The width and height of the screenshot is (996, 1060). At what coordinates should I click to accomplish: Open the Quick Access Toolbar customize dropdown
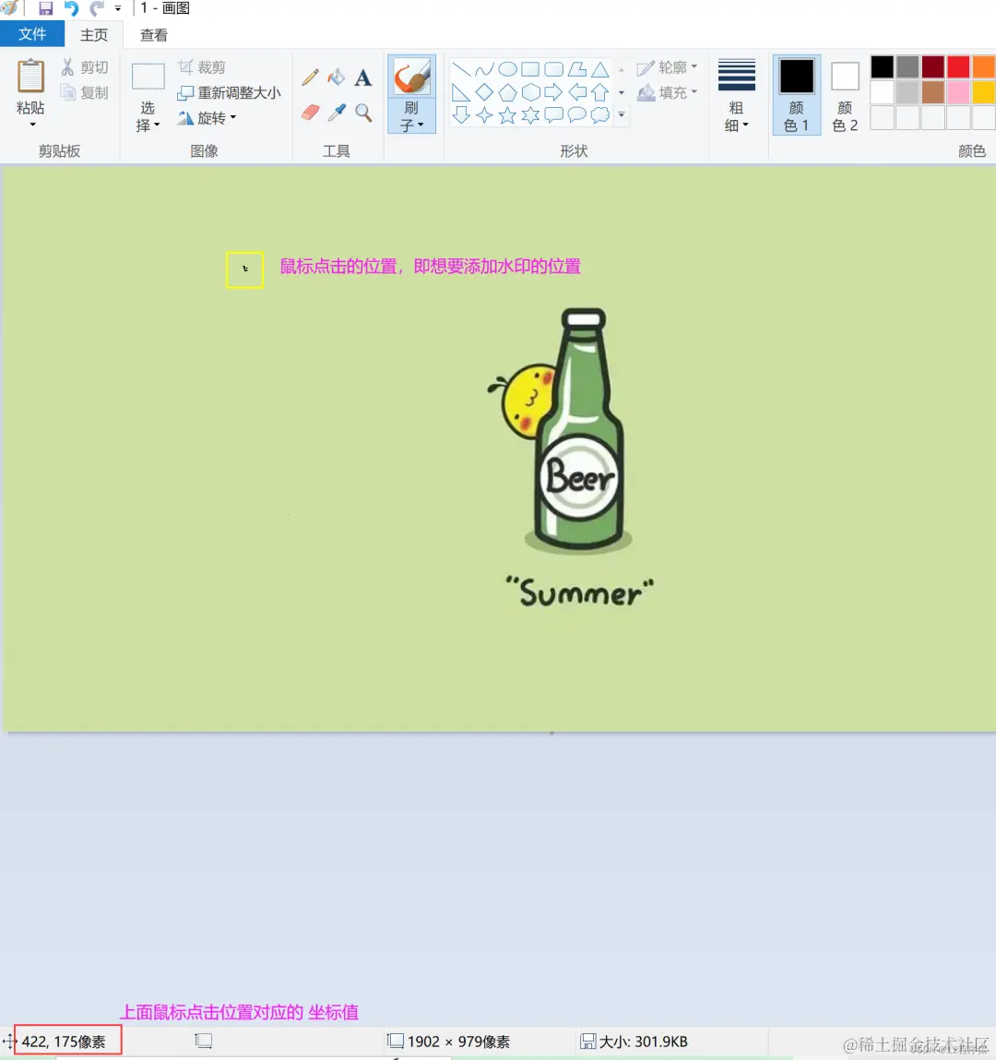[x=118, y=9]
